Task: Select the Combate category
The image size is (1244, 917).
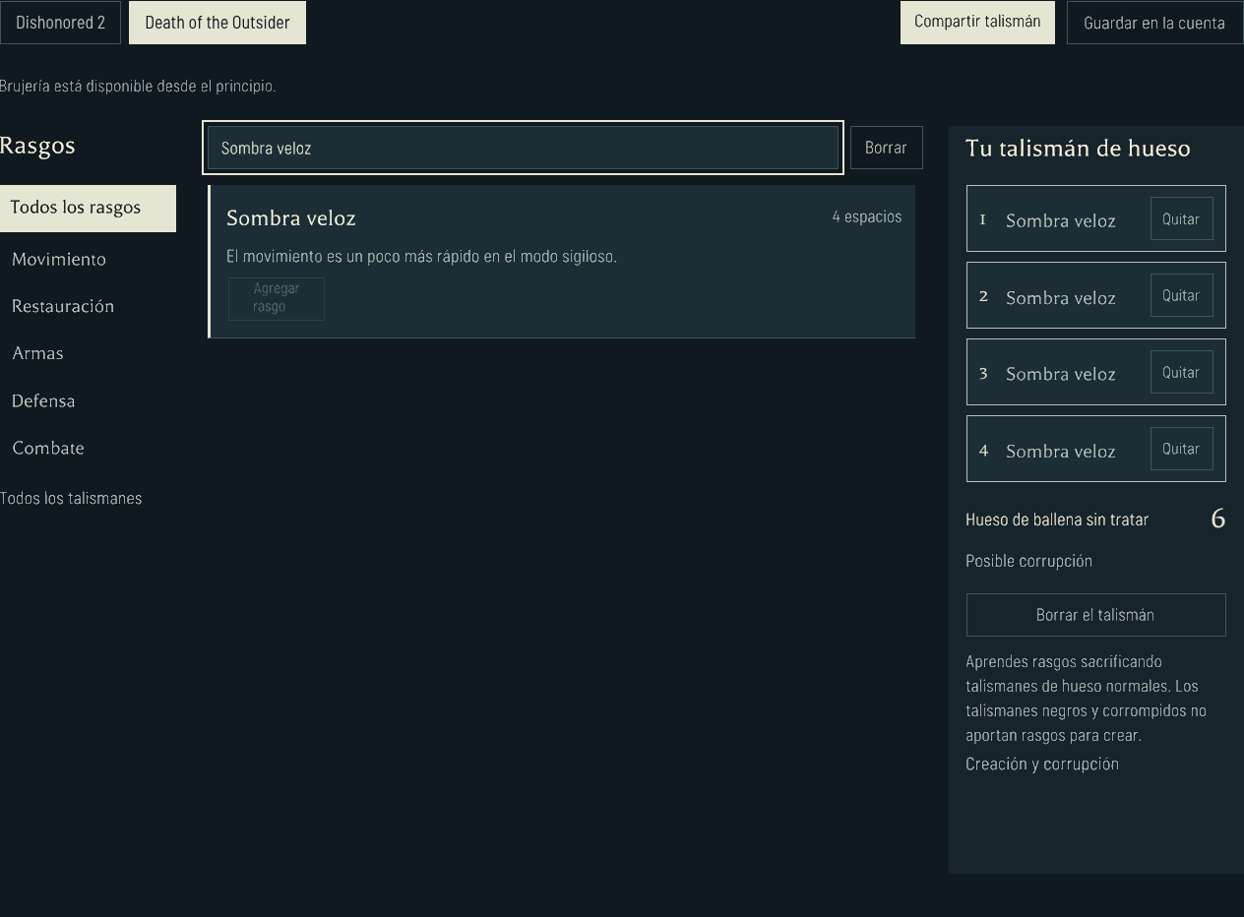Action: coord(48,448)
